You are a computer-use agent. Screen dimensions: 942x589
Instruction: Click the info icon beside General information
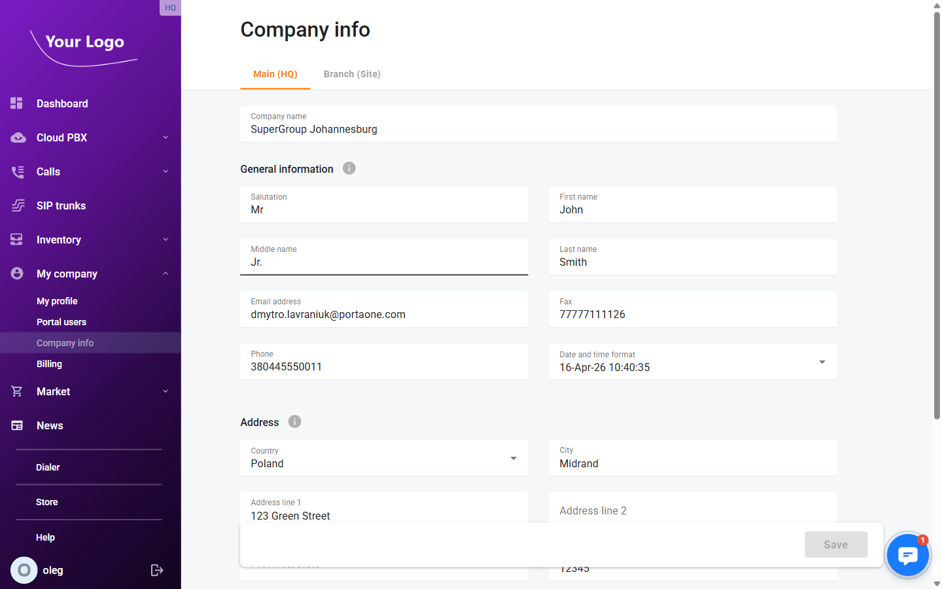coord(349,168)
